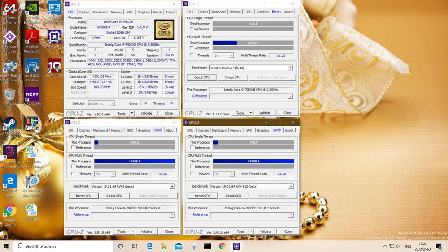
Task: Open MYPORT Excel file icon
Action: tap(31, 212)
